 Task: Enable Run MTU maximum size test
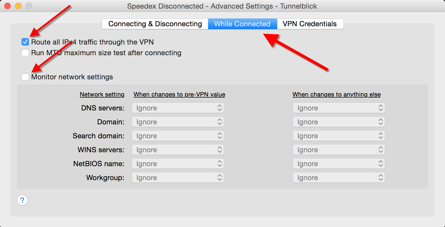click(x=25, y=53)
